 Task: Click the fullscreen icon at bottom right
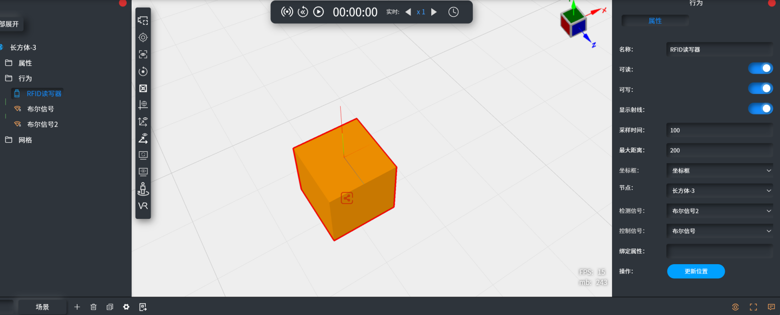click(x=753, y=307)
